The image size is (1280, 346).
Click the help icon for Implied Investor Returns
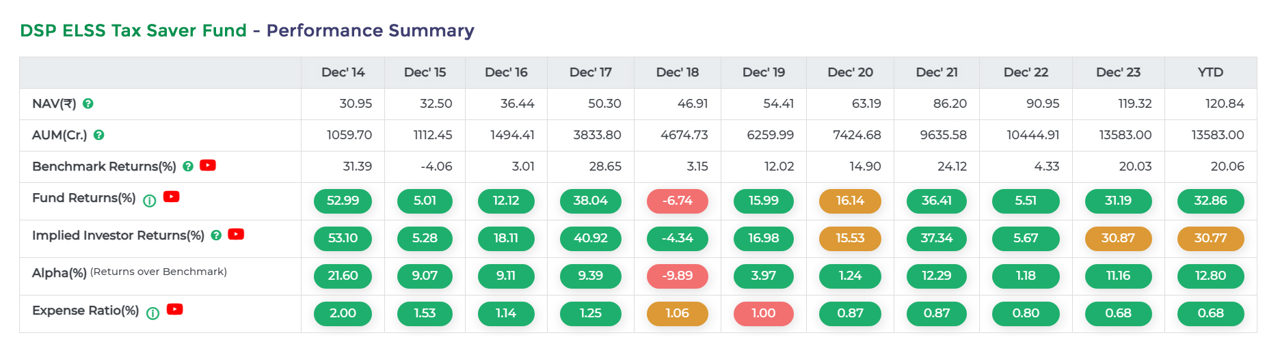click(x=216, y=235)
